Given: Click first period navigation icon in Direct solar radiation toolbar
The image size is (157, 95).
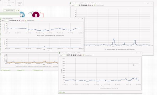Looking at the screenshot, I should point(80,5).
